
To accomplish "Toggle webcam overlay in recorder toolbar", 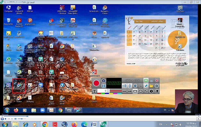I will [x=135, y=86].
